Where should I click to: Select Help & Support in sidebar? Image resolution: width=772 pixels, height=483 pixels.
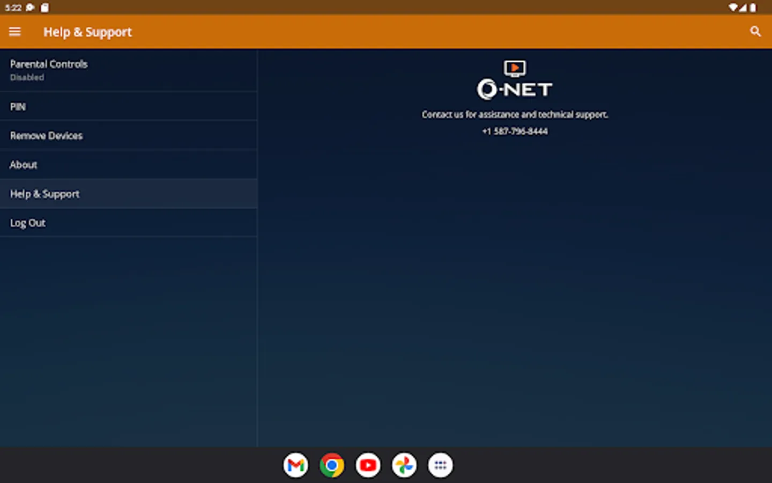(129, 194)
